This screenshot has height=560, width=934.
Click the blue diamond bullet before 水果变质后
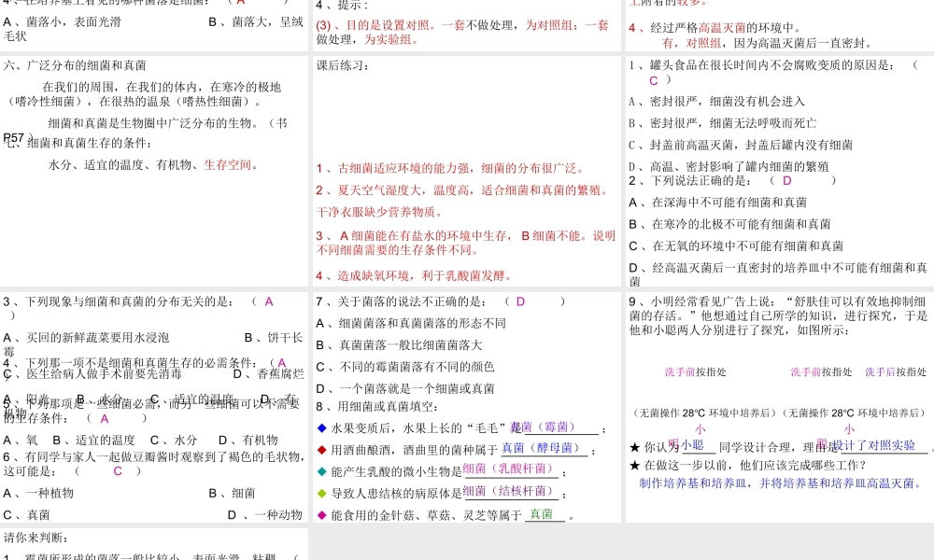[x=321, y=428]
